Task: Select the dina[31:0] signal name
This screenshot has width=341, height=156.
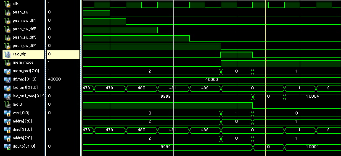Action: click(x=22, y=130)
